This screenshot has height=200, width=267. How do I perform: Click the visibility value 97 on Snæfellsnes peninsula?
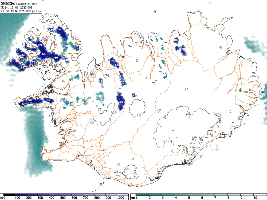tap(49, 100)
